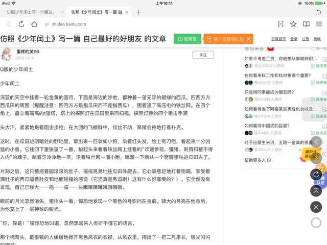Open the QR scan icon in toolbar

pyautogui.click(x=281, y=24)
